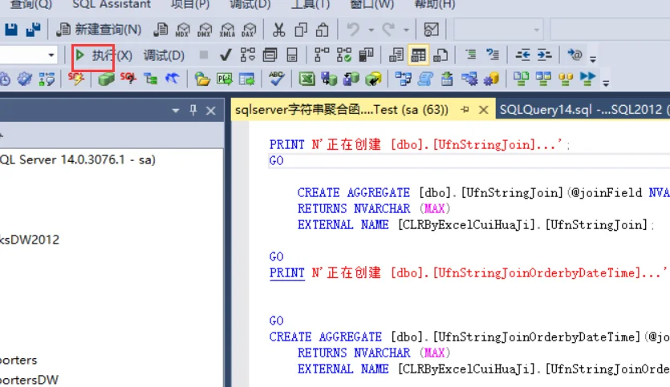Toggle Include Live Query Statistics
The width and height of the screenshot is (670, 387).
pos(344,54)
